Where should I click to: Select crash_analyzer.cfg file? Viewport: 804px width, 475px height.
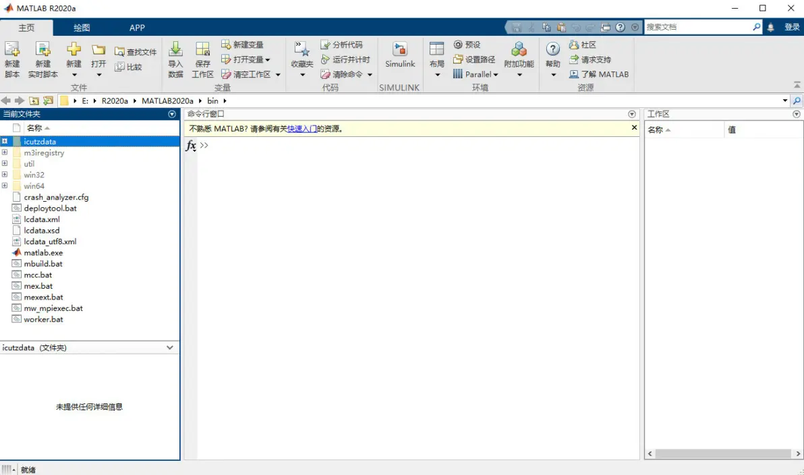[57, 197]
